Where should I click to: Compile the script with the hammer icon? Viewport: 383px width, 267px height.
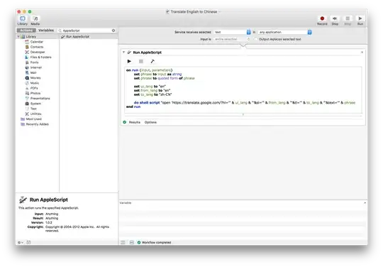152,61
